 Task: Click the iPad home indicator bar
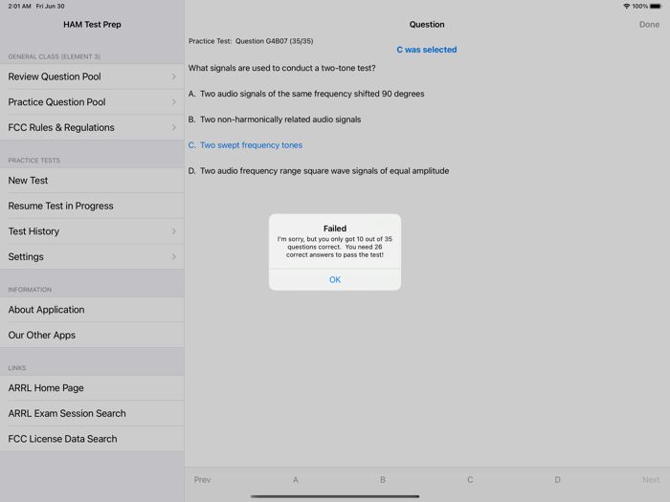pyautogui.click(x=335, y=496)
